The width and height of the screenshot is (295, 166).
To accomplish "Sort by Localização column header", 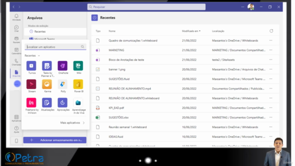I will (x=218, y=31).
